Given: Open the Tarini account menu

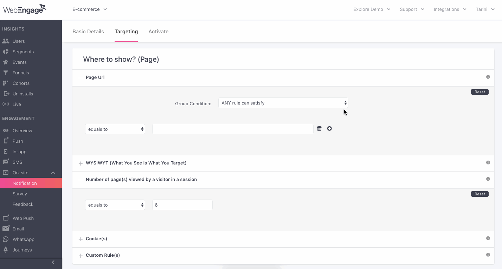Looking at the screenshot, I should pyautogui.click(x=485, y=9).
